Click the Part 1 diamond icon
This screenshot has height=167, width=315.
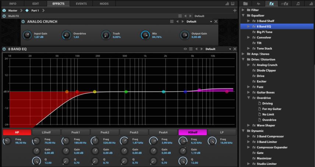pyautogui.click(x=27, y=10)
